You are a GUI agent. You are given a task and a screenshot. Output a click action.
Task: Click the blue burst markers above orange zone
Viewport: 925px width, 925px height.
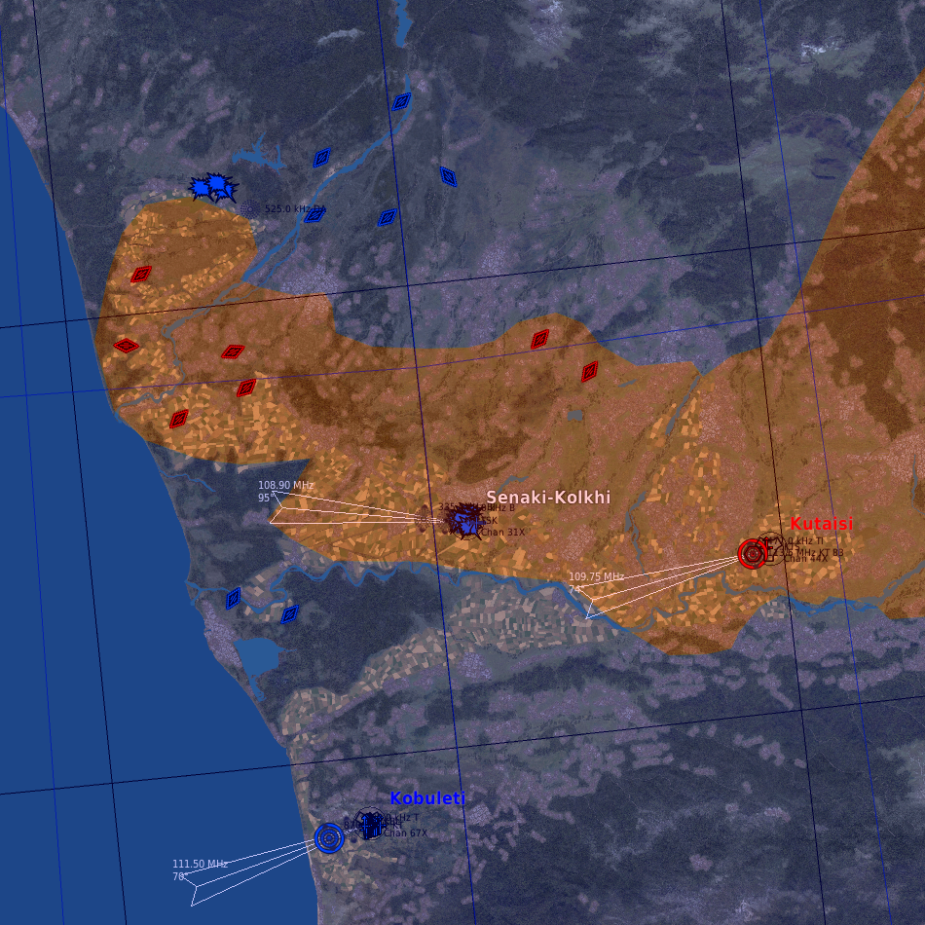213,188
